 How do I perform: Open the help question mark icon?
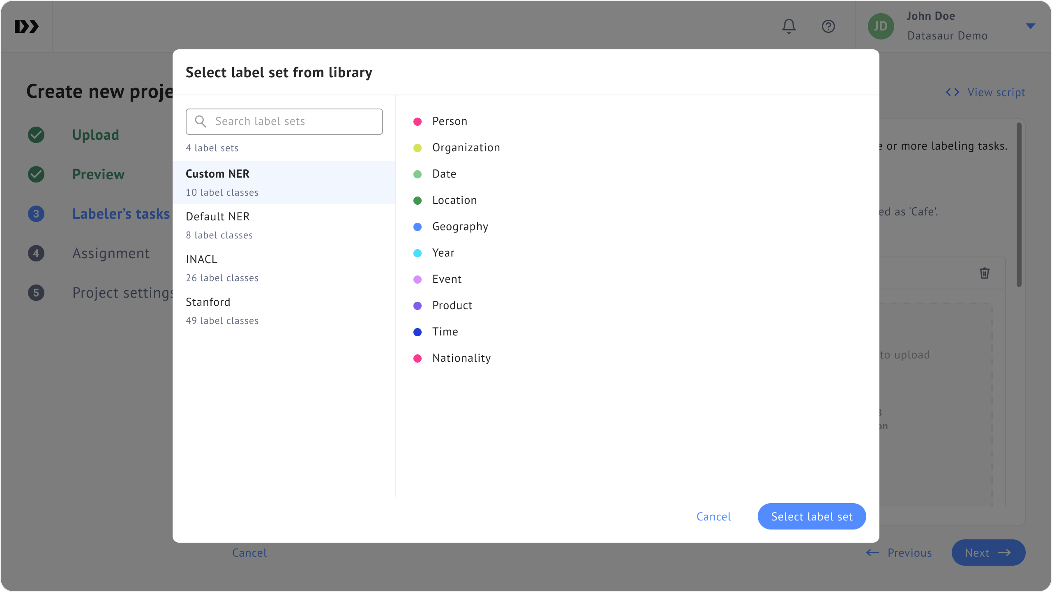click(x=828, y=26)
